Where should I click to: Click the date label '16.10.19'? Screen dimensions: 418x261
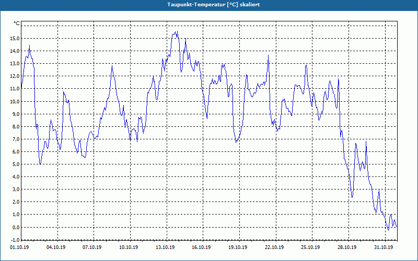201,247
